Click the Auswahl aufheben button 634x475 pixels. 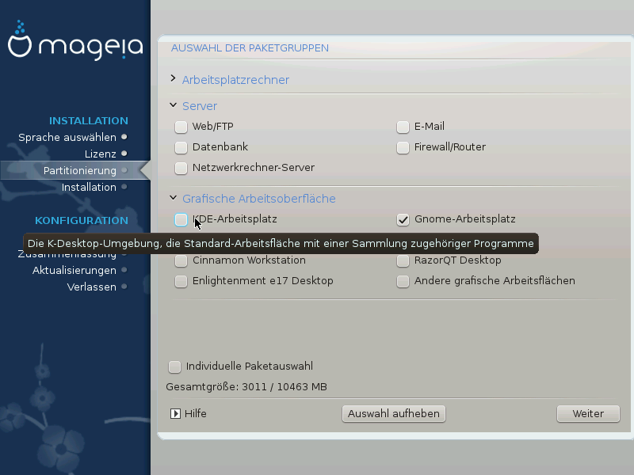(394, 414)
